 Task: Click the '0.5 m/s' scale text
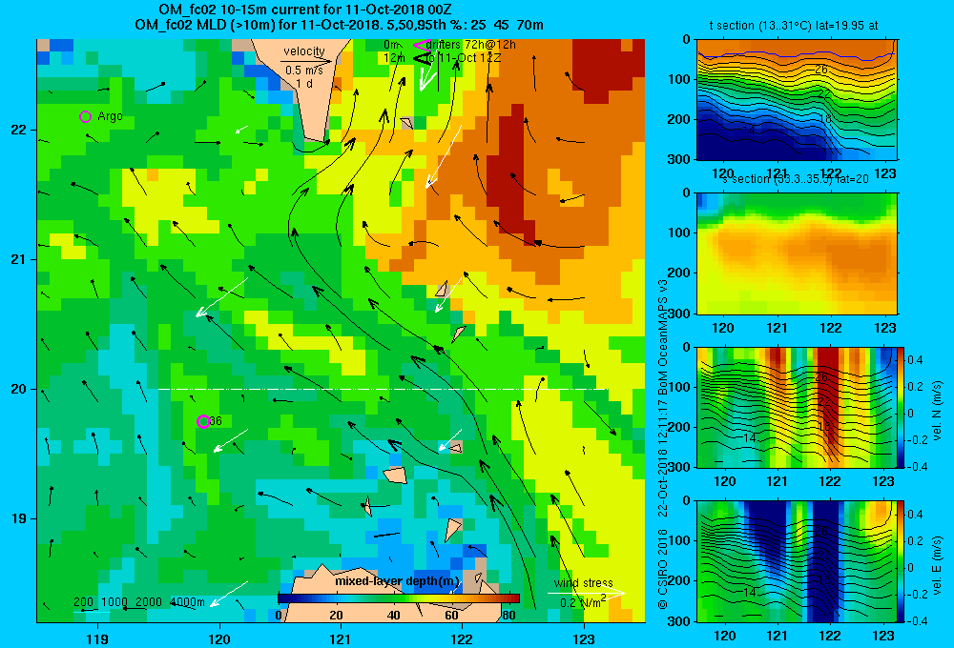click(x=304, y=71)
